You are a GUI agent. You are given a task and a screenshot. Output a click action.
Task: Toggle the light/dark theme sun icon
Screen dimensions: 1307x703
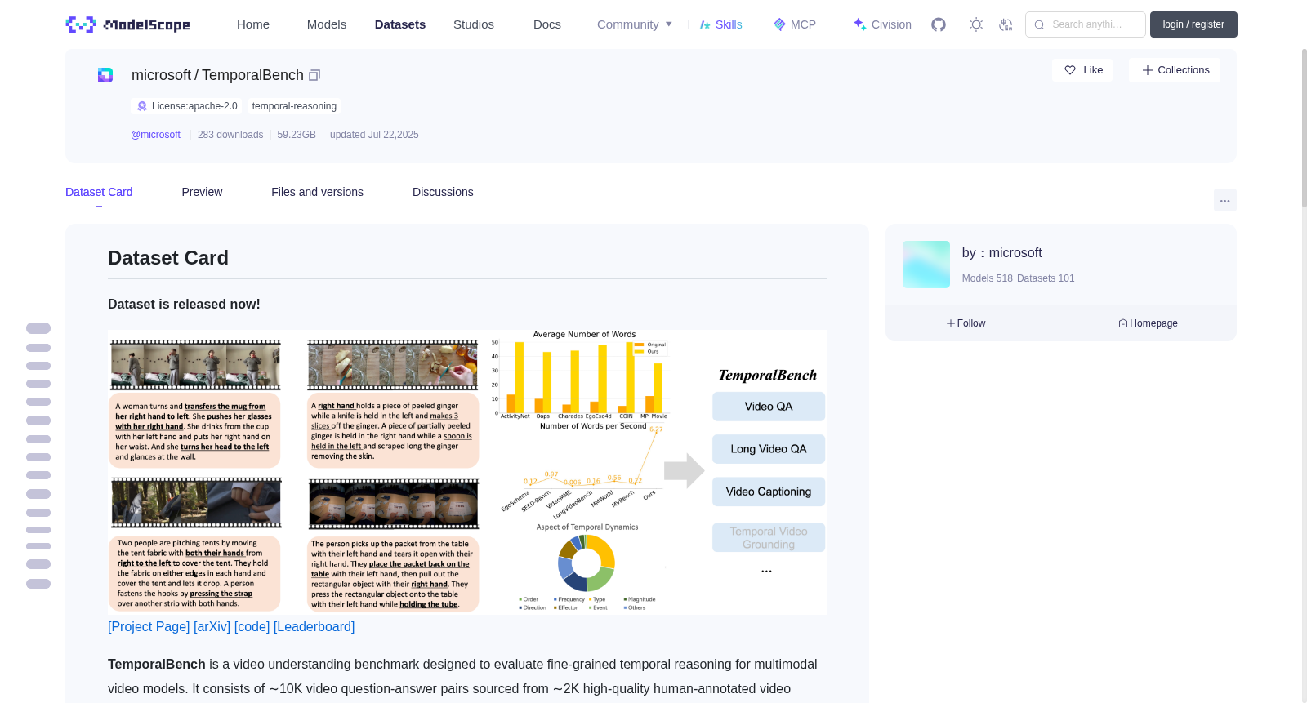[976, 24]
